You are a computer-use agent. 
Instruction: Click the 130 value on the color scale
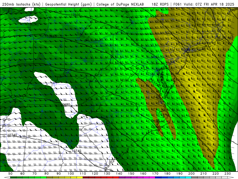pos(107,174)
